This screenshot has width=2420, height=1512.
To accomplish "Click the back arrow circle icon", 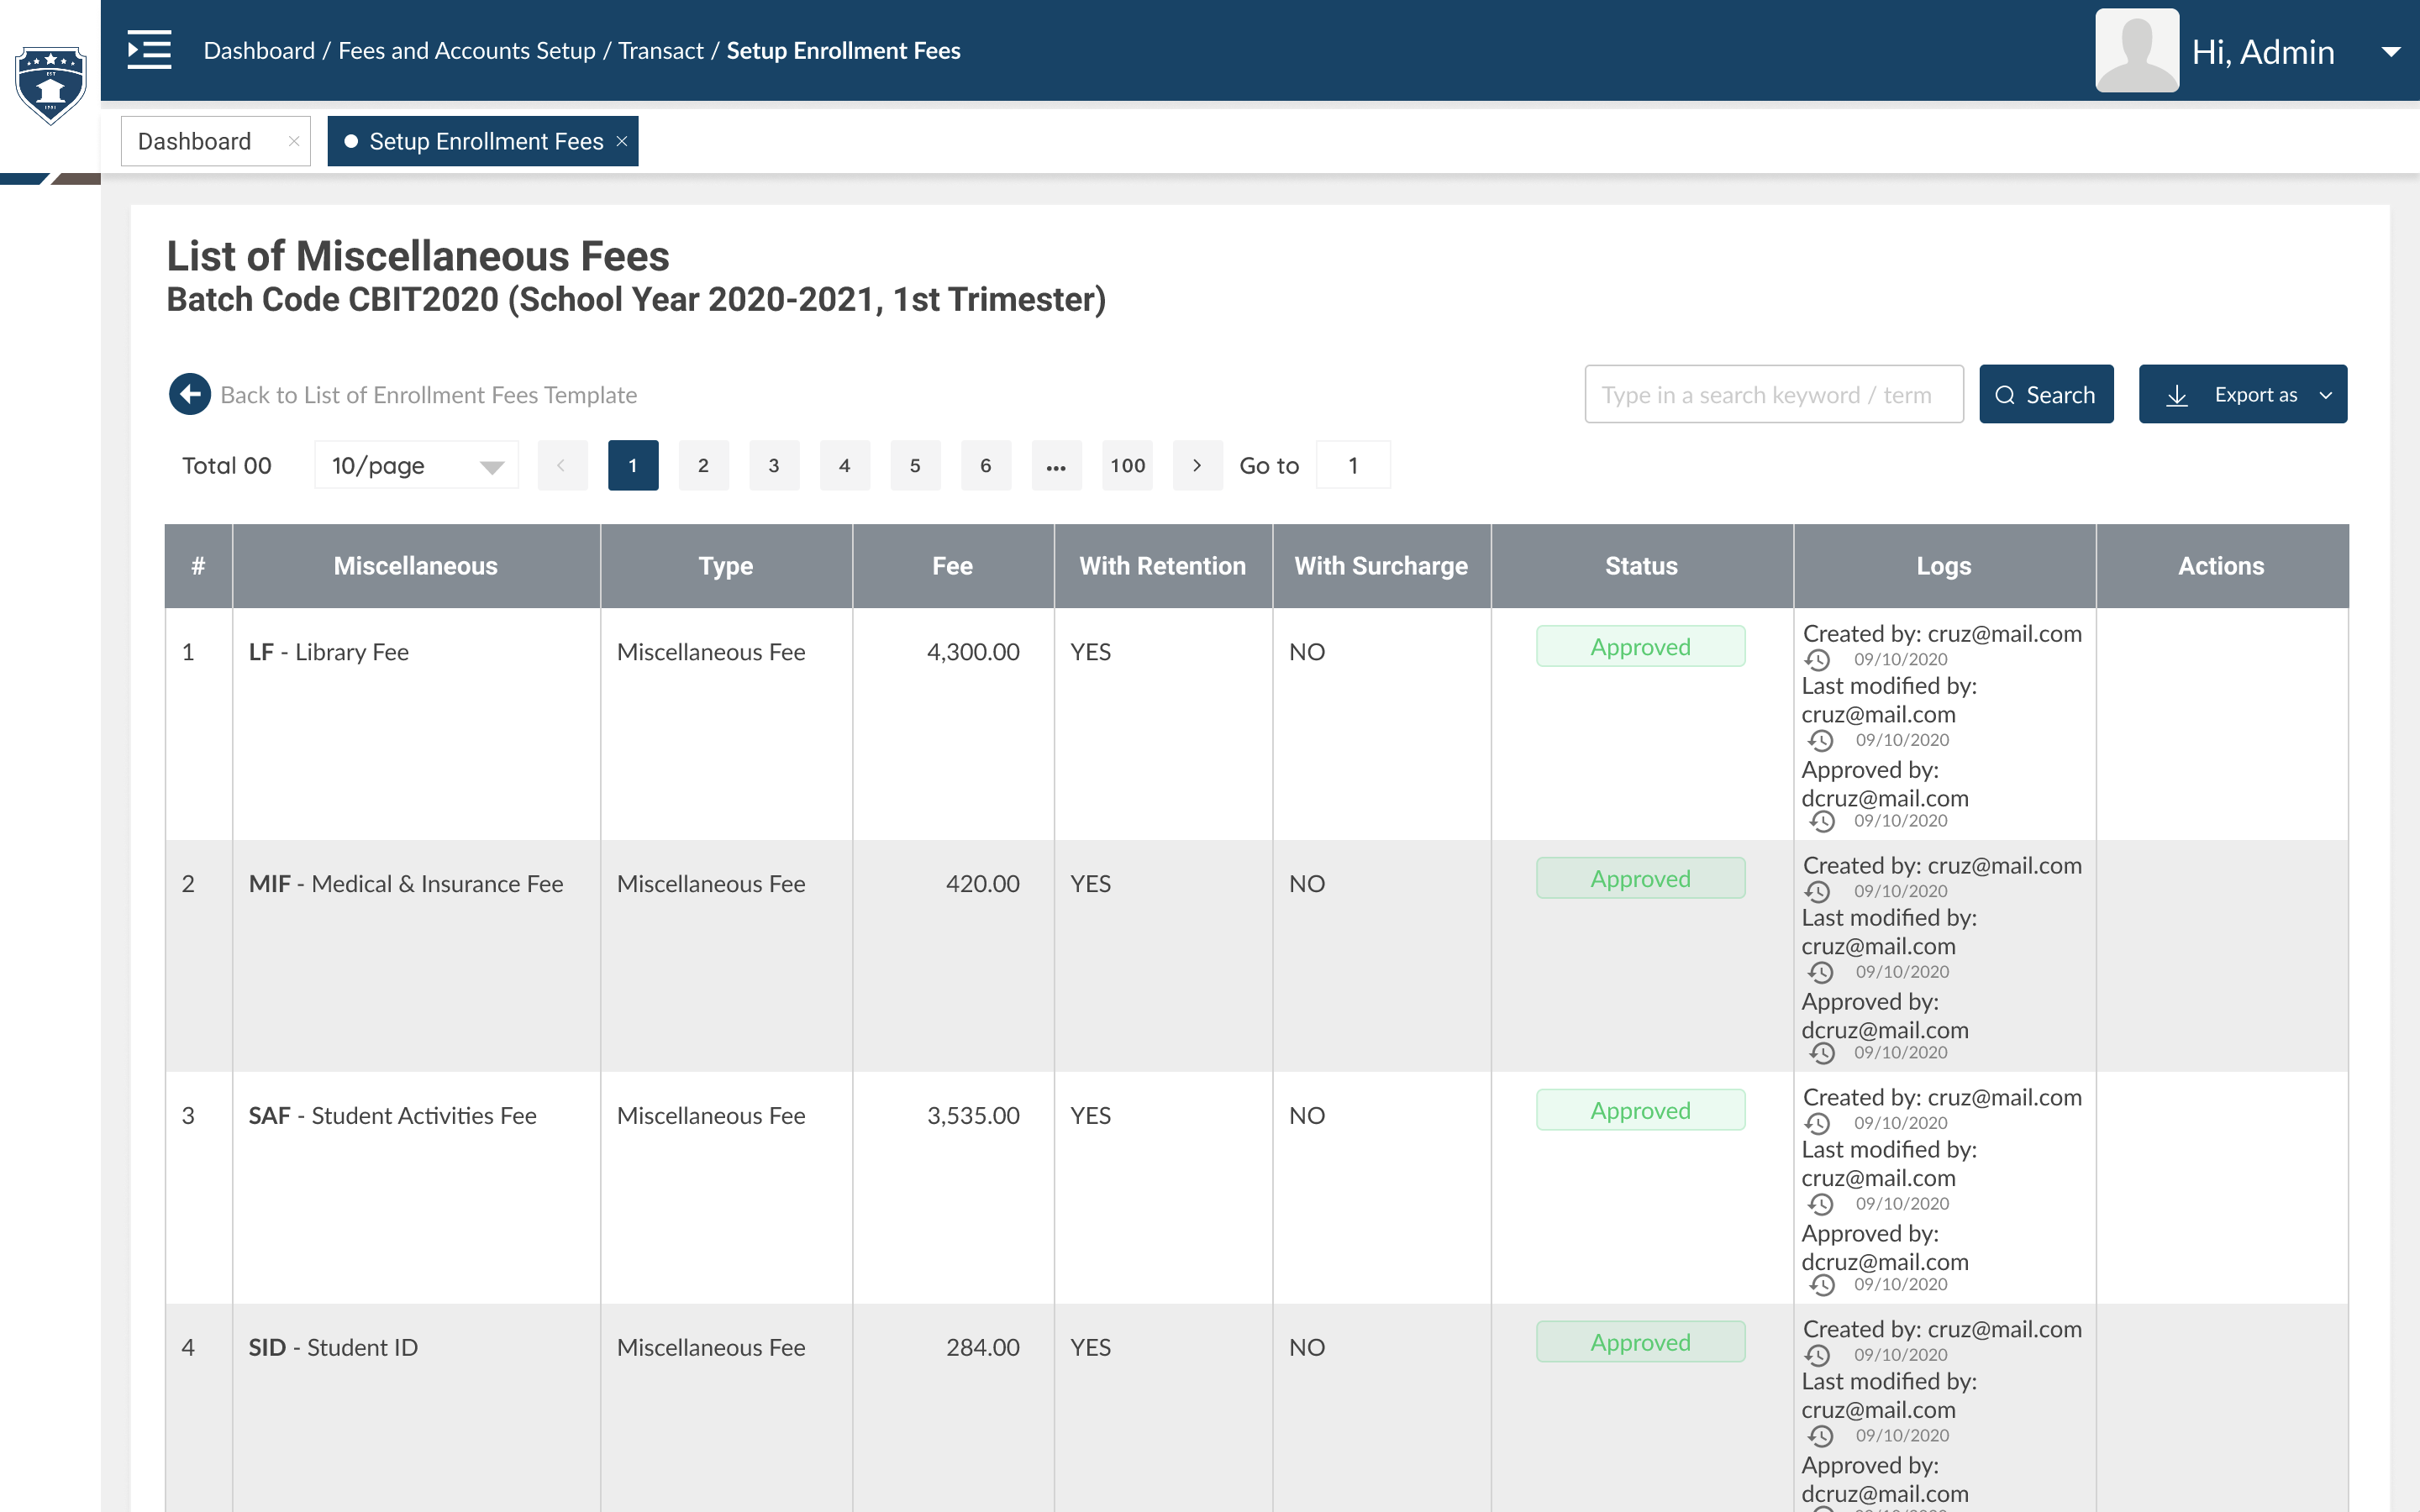I will [190, 394].
